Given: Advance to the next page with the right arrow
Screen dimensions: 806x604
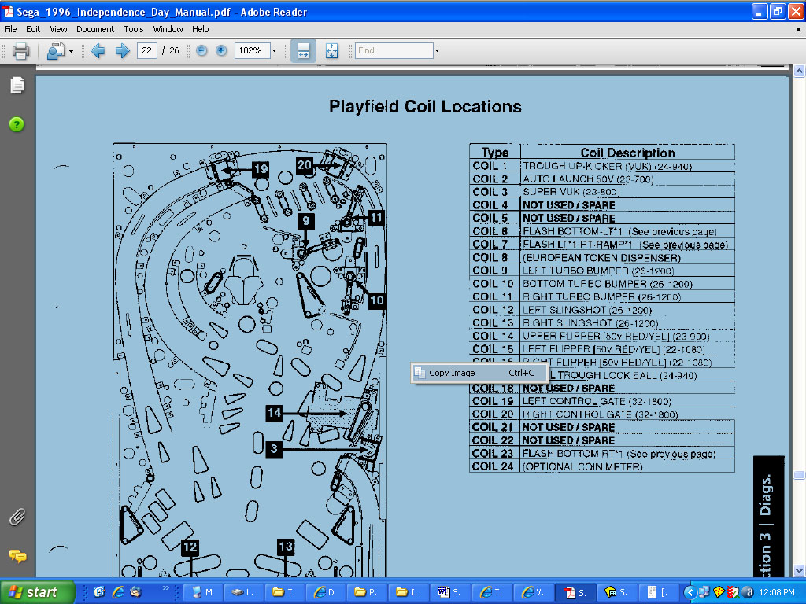Looking at the screenshot, I should coord(122,51).
